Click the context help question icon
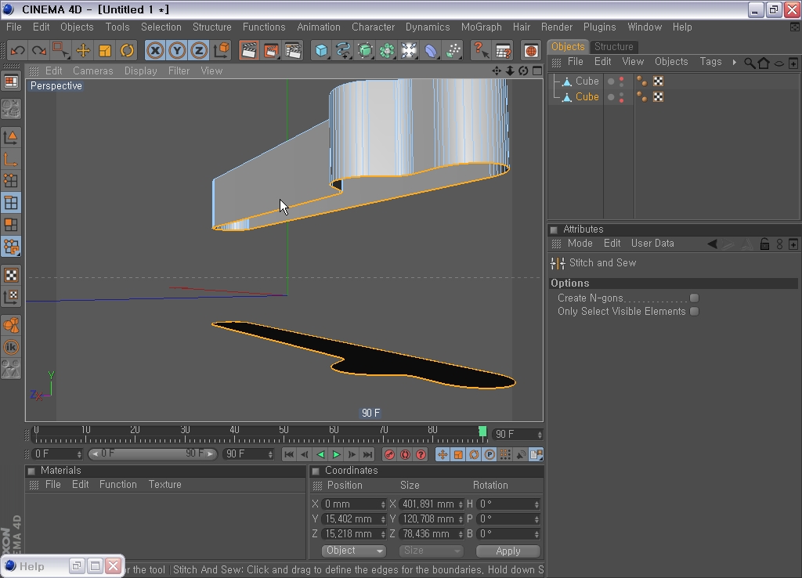802x578 pixels. click(x=481, y=50)
